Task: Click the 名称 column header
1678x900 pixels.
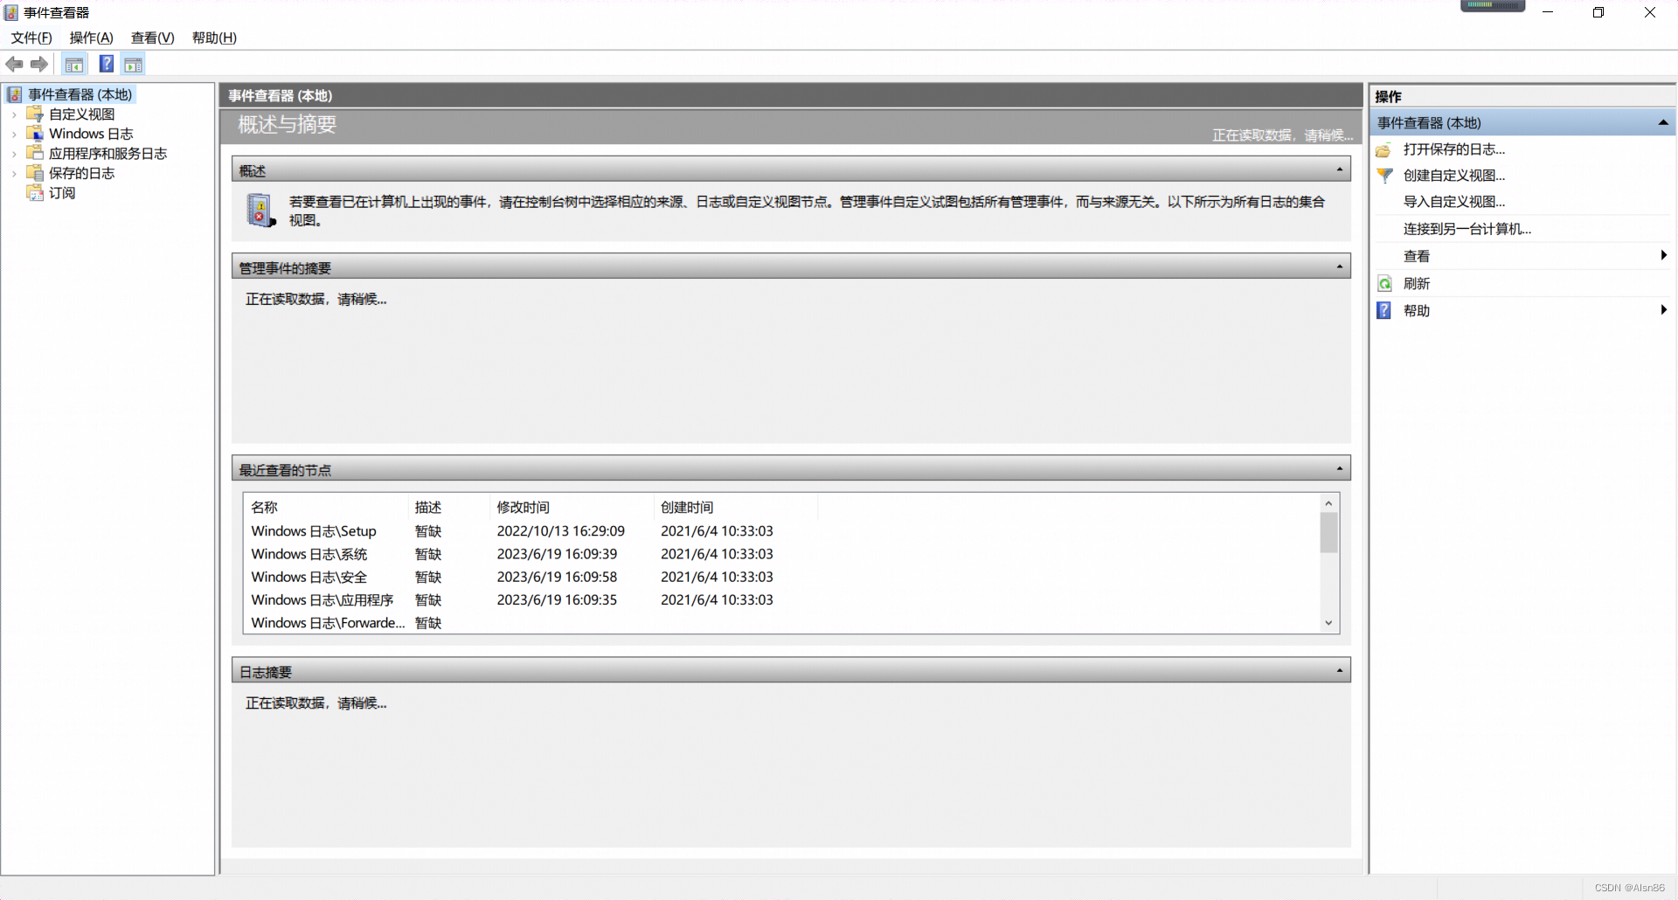Action: (326, 507)
